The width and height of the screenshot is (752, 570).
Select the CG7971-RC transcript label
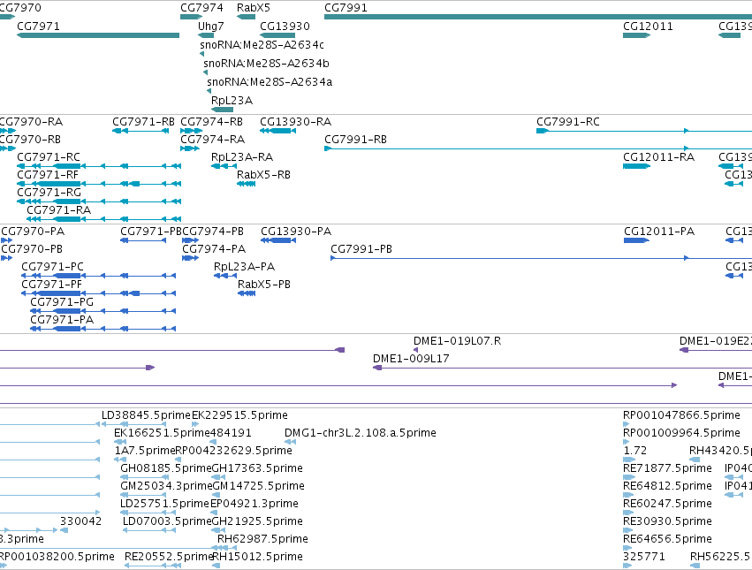pyautogui.click(x=49, y=157)
